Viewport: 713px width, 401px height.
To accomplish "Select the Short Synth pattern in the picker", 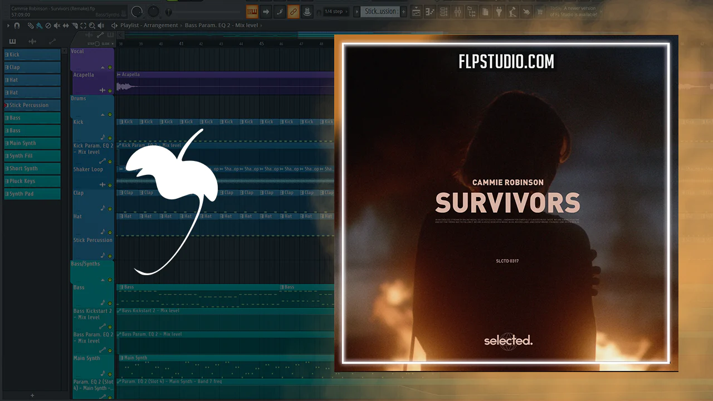I will click(32, 168).
